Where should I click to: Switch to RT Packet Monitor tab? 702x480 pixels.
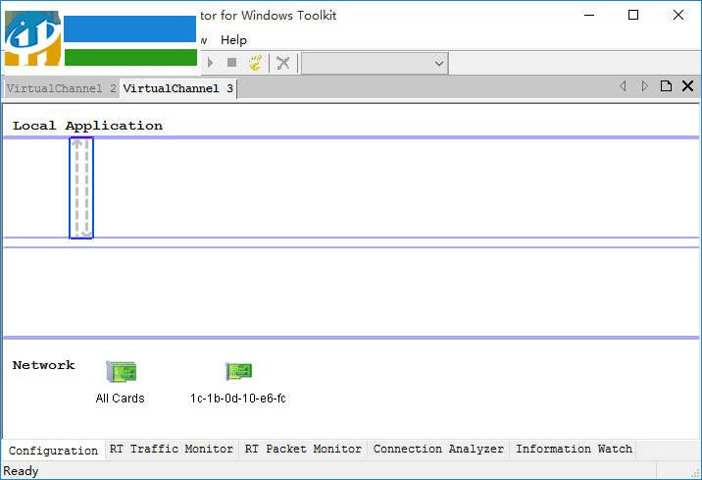pyautogui.click(x=303, y=449)
